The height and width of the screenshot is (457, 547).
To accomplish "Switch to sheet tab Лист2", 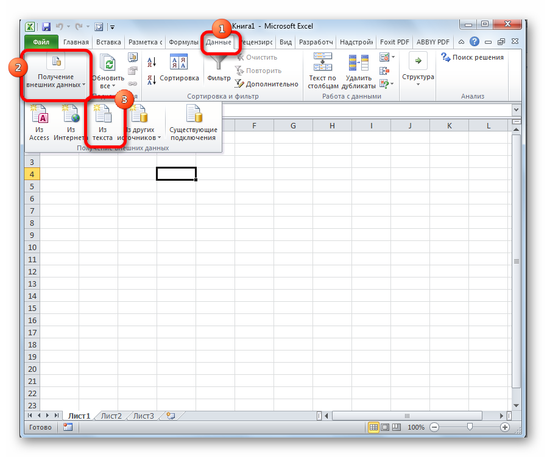I will click(x=111, y=416).
